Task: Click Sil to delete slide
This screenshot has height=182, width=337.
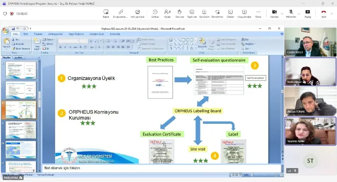Action: [46, 49]
